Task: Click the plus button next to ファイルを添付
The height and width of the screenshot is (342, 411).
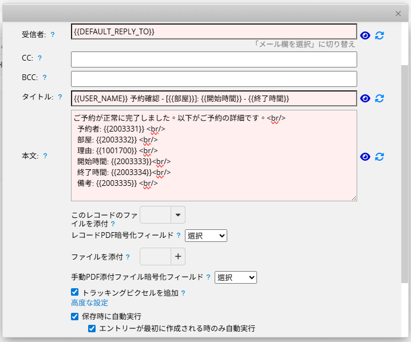Action: tap(177, 257)
